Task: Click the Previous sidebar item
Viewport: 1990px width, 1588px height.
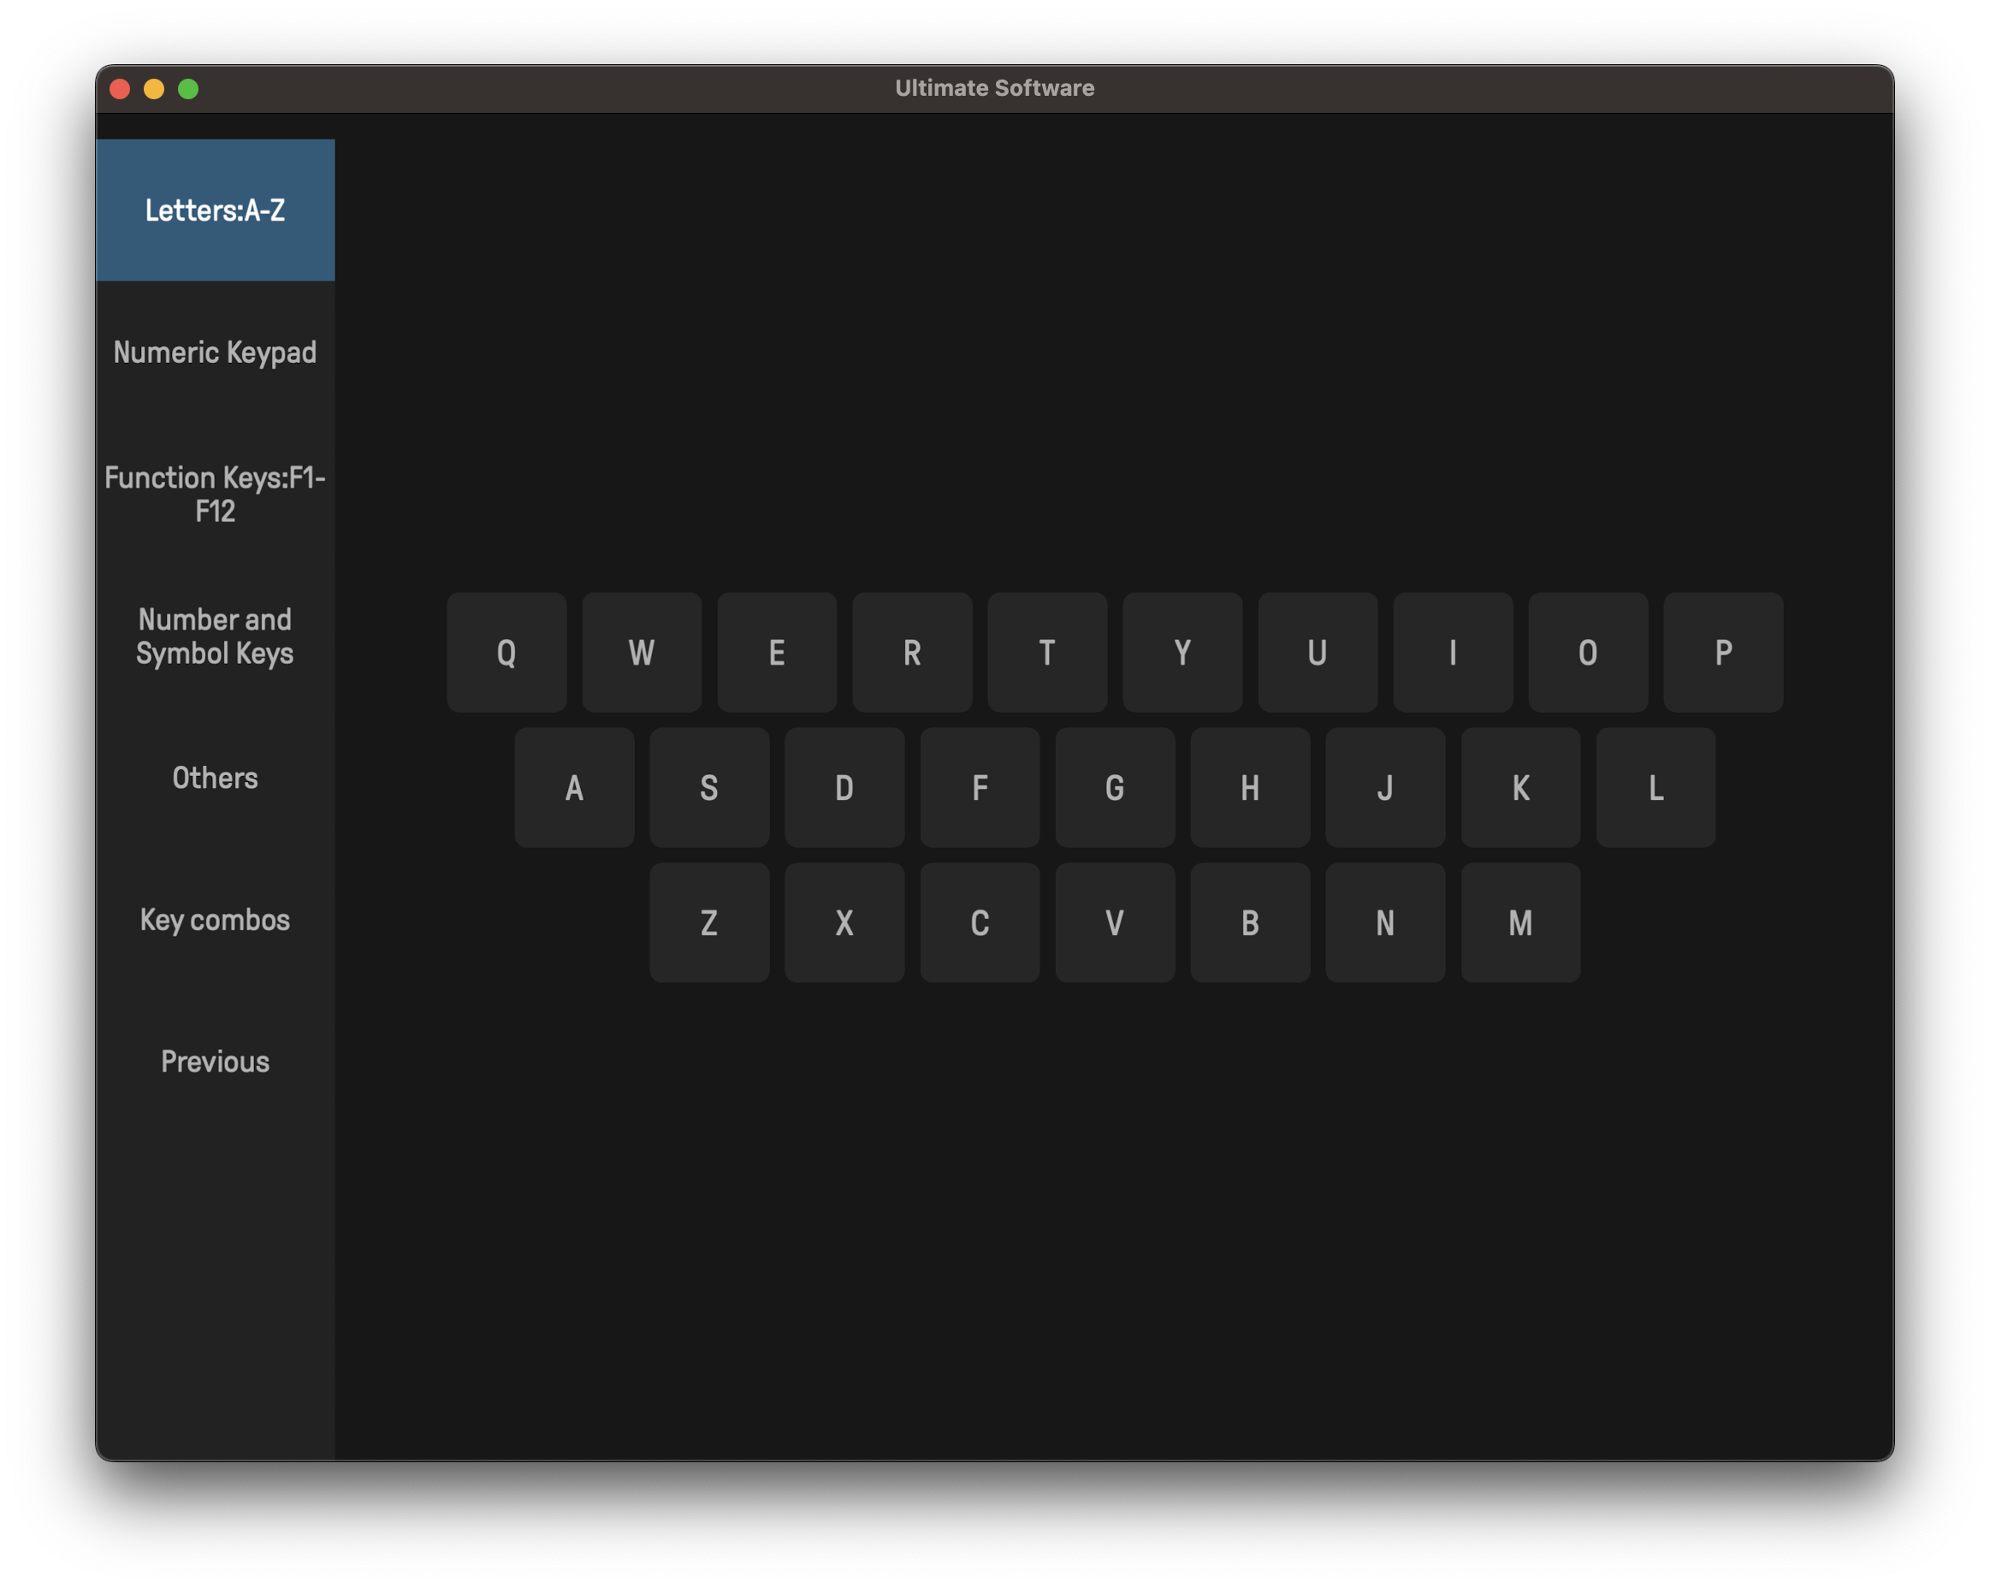Action: pyautogui.click(x=215, y=1062)
